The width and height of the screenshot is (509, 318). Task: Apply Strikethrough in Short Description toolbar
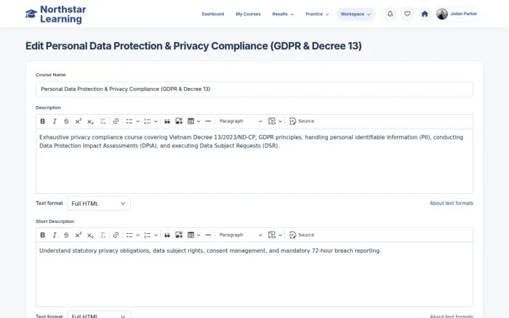click(x=66, y=235)
